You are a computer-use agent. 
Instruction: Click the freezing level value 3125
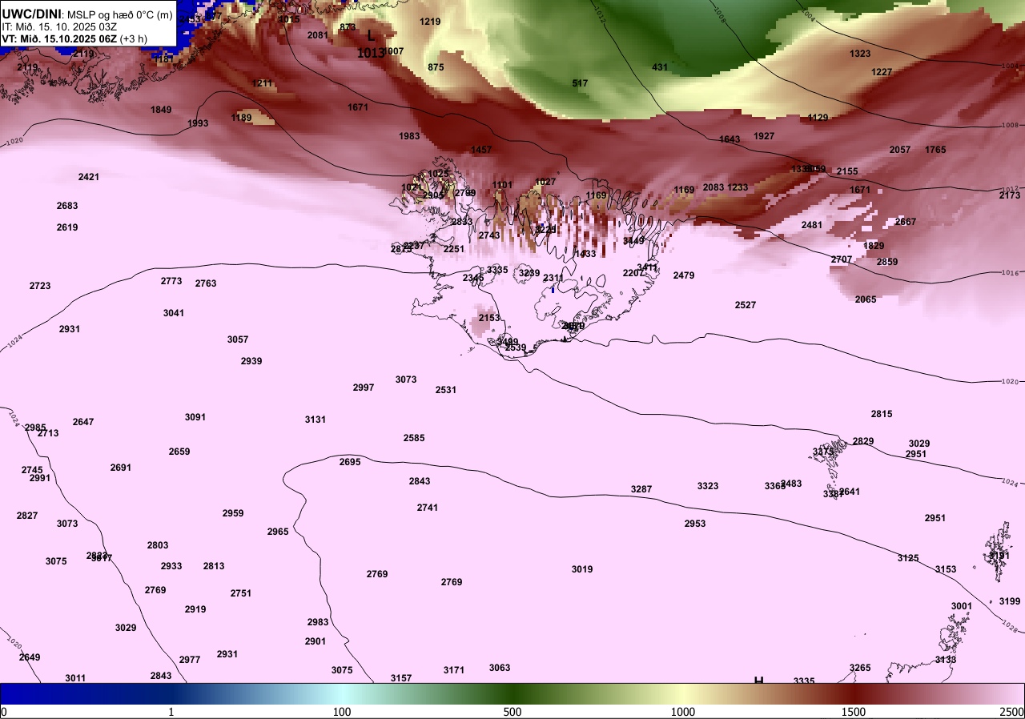click(908, 558)
